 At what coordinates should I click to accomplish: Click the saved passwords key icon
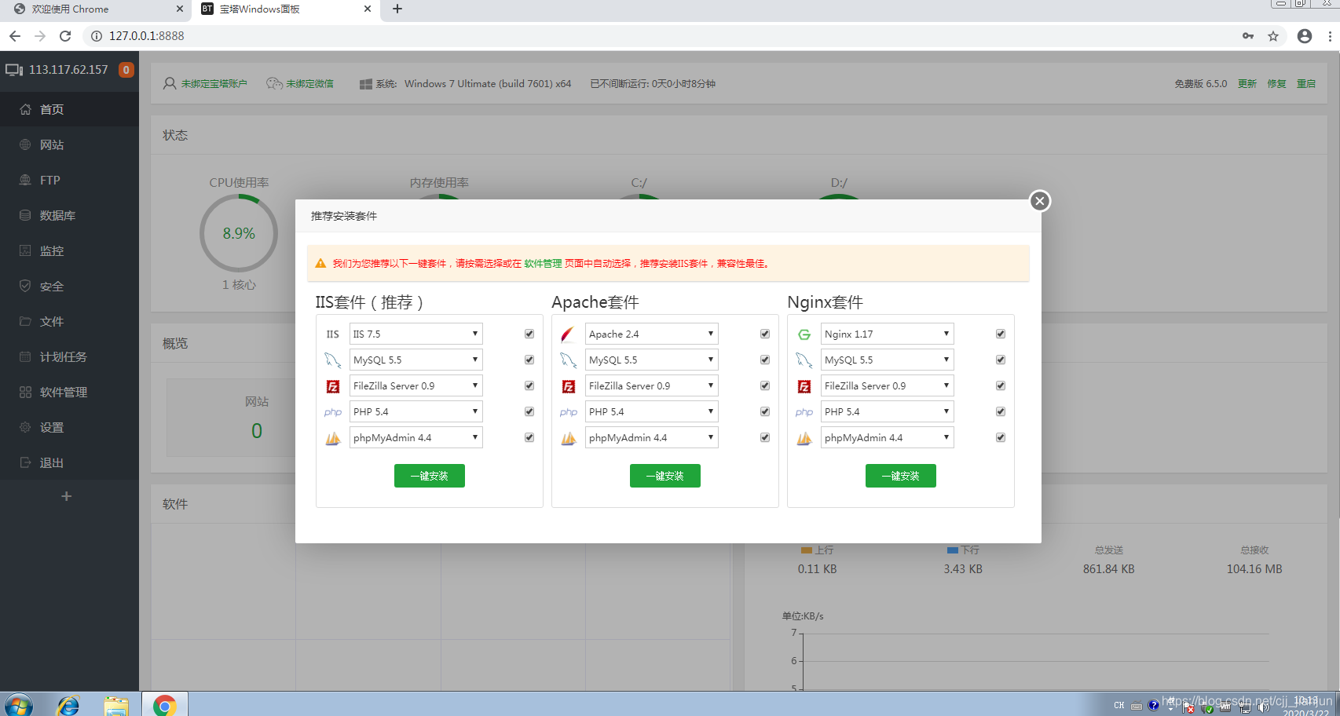1248,36
